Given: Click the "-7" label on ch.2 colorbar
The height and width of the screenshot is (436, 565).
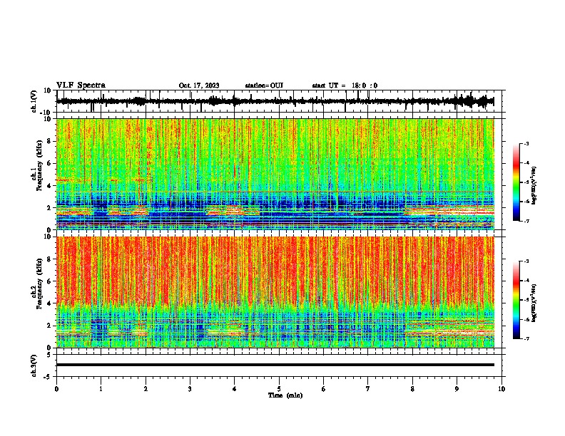Looking at the screenshot, I should pyautogui.click(x=526, y=338).
